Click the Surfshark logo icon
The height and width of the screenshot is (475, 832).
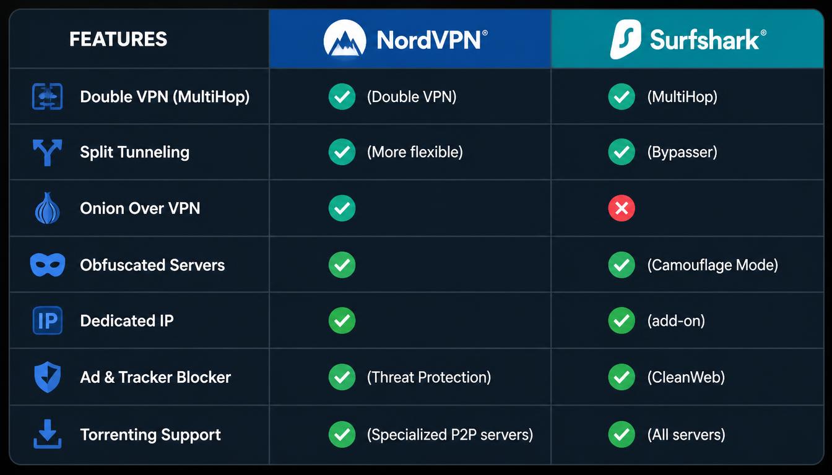(625, 40)
